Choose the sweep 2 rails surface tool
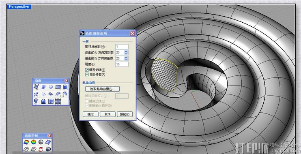Image resolution: width=301 pixels, height=154 pixels. click(65, 94)
